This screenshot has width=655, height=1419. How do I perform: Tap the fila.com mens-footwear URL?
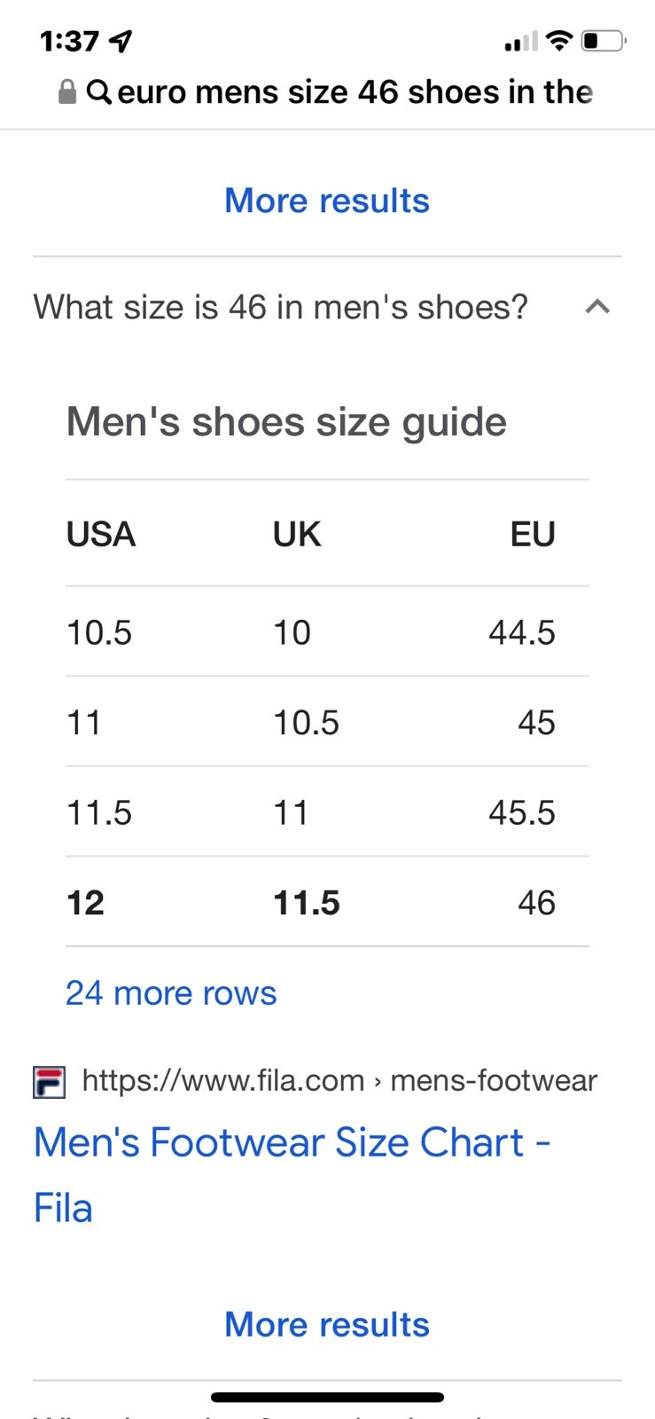tap(339, 1081)
